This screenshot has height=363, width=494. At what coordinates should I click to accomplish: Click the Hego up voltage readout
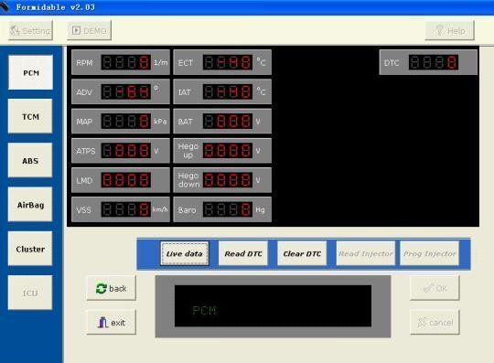coord(228,151)
